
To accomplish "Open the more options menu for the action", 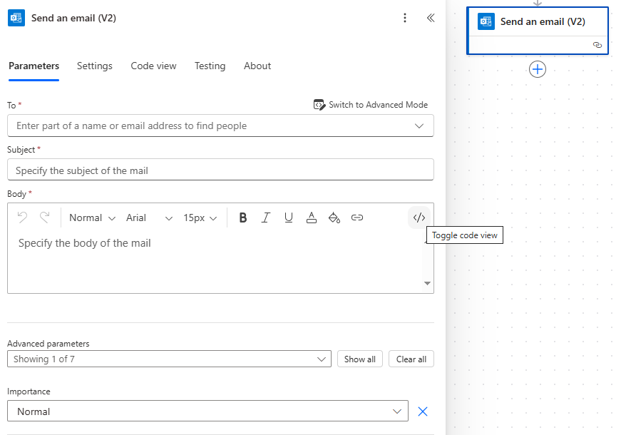I will click(x=405, y=18).
